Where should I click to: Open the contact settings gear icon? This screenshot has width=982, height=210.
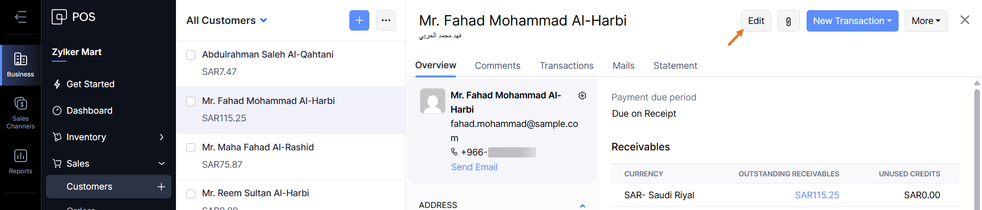[x=582, y=96]
